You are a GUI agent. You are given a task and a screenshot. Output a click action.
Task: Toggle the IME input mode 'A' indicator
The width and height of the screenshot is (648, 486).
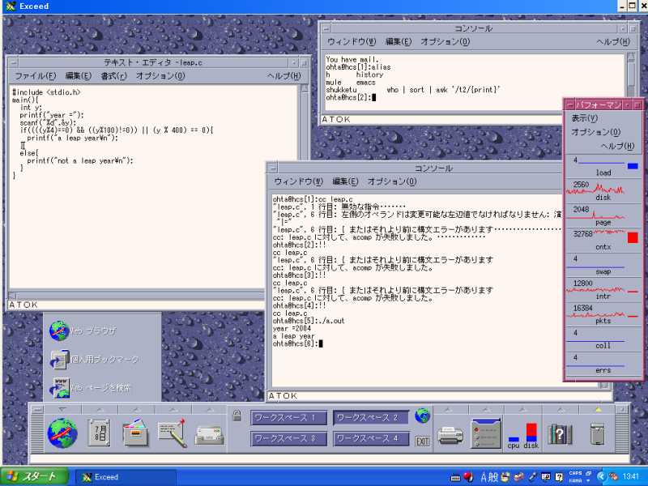pos(484,477)
